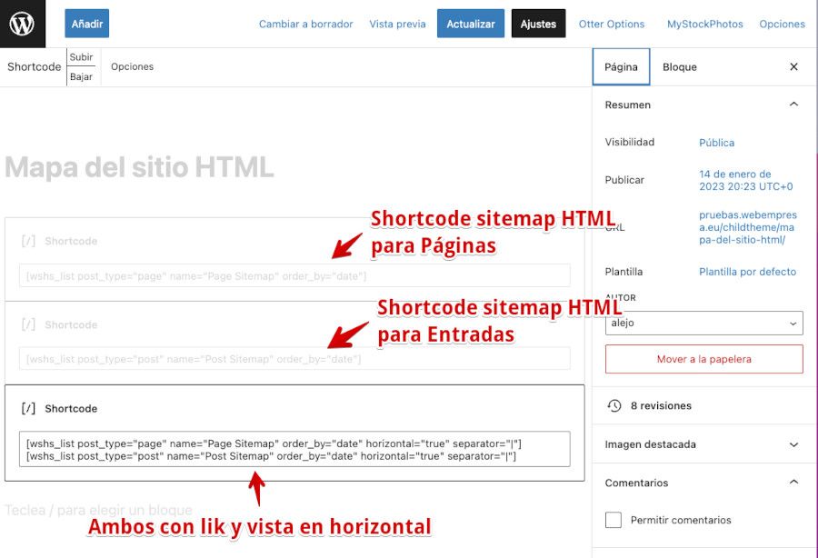Collapse the Resumen section
Image resolution: width=818 pixels, height=558 pixels.
(x=704, y=105)
